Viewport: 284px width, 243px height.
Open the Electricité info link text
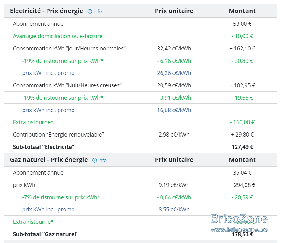click(x=97, y=11)
